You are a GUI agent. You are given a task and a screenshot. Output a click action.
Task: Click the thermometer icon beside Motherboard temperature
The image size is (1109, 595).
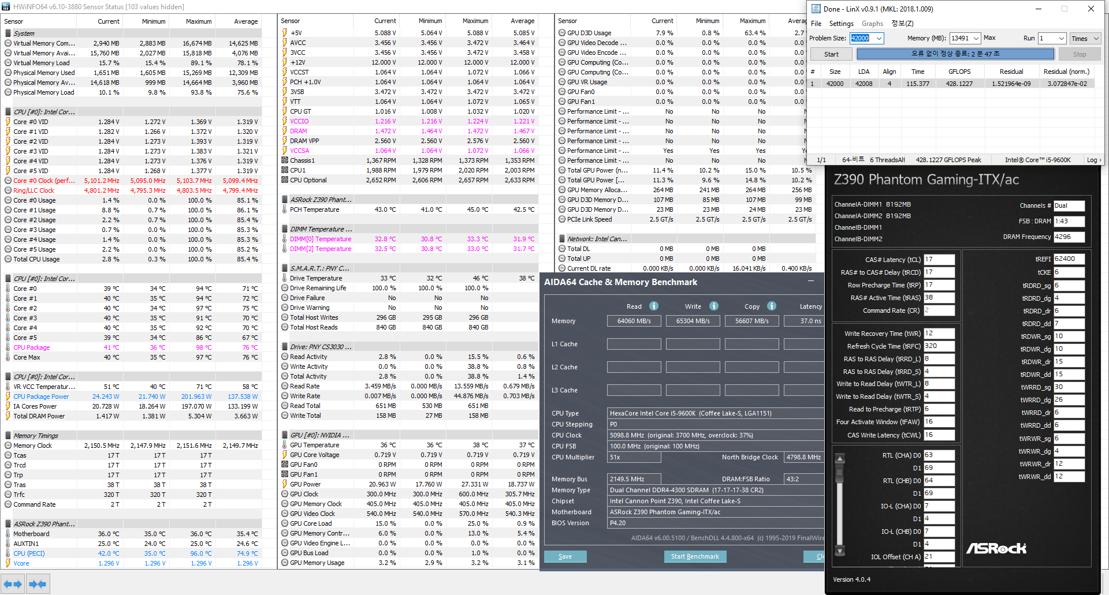click(x=8, y=534)
